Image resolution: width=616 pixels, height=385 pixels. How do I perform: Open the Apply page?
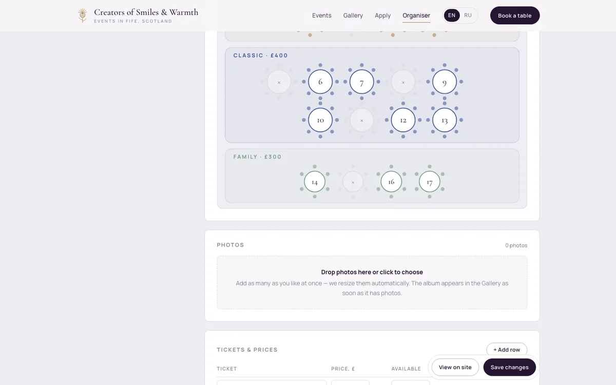(x=383, y=15)
